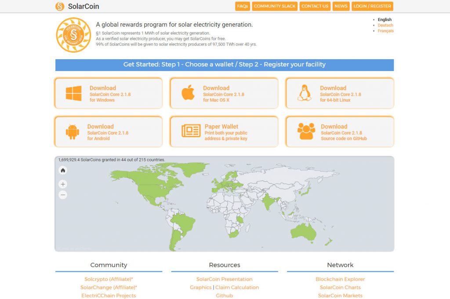Open the News section

click(341, 6)
